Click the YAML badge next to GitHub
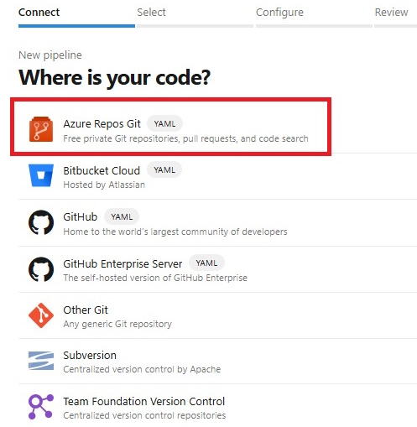This screenshot has width=417, height=427. 122,216
